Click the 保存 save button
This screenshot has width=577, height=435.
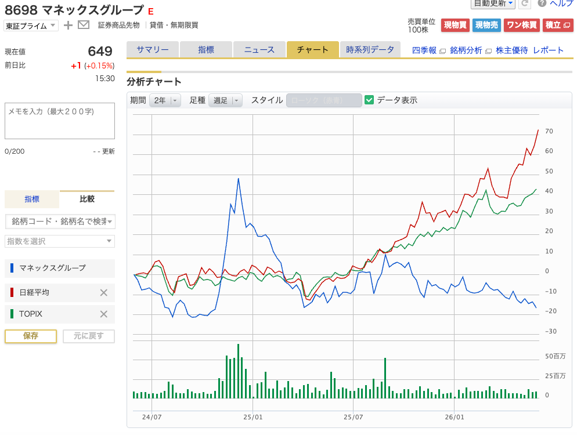(31, 336)
